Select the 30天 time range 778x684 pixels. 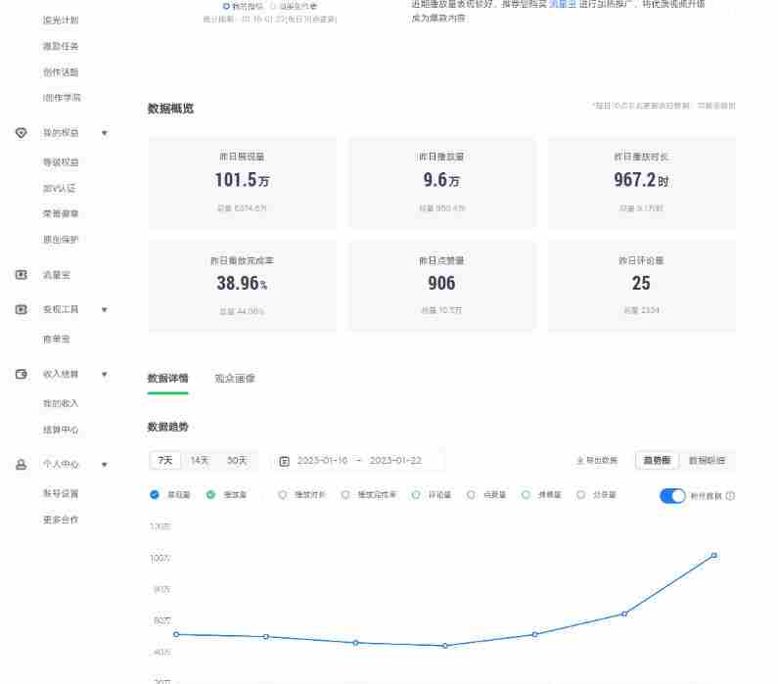point(237,460)
